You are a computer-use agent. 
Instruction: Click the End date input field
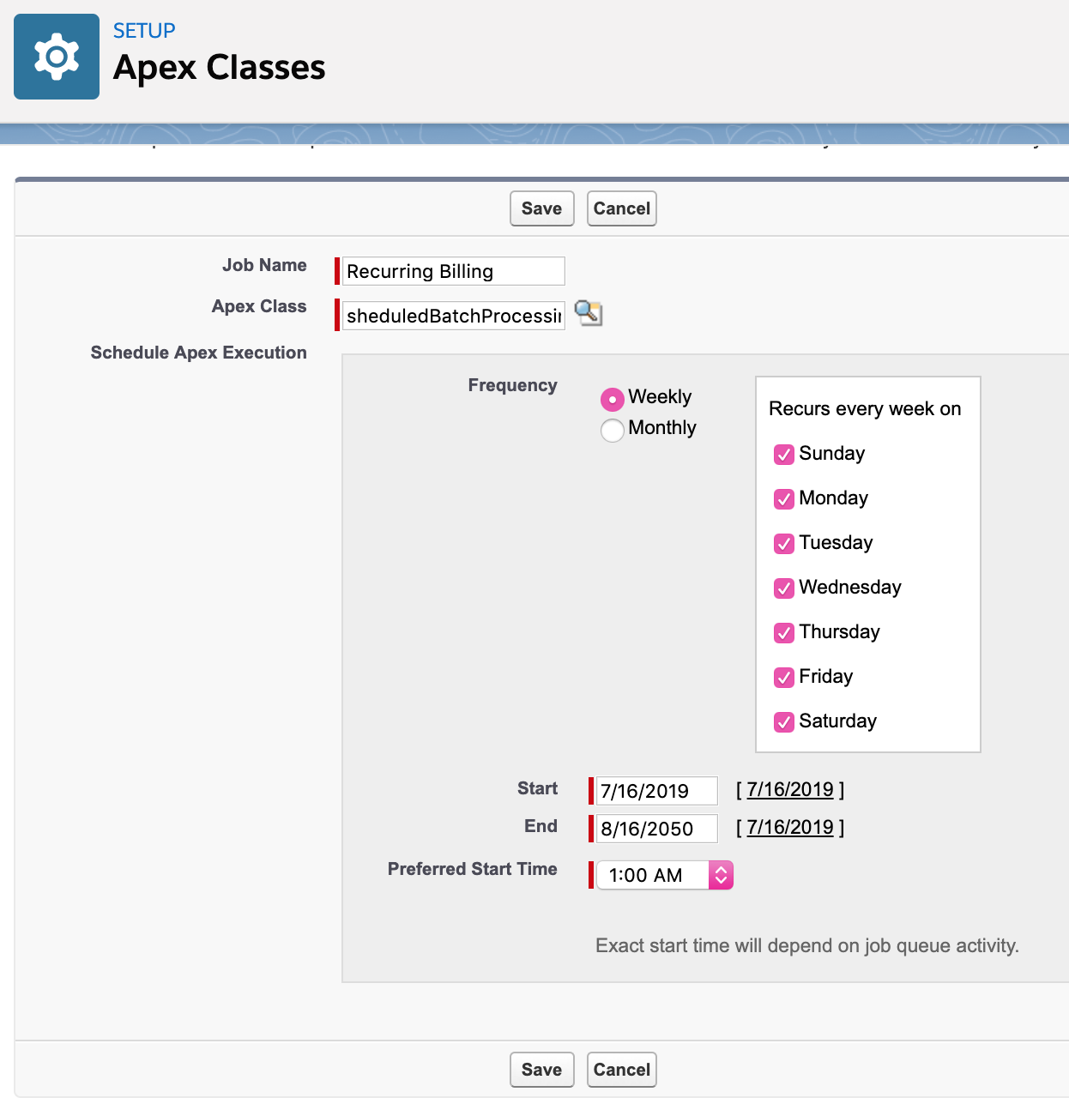click(656, 829)
